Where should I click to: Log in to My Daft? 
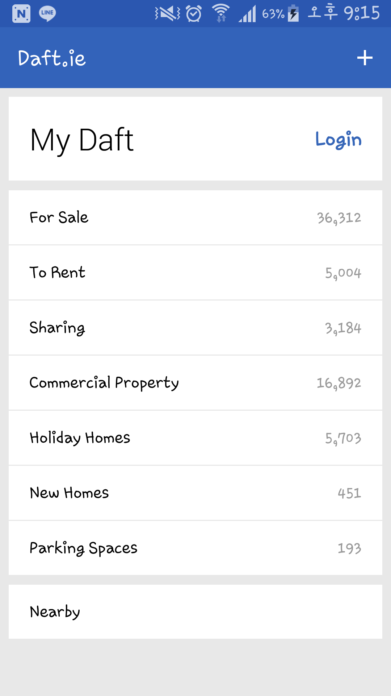(338, 140)
